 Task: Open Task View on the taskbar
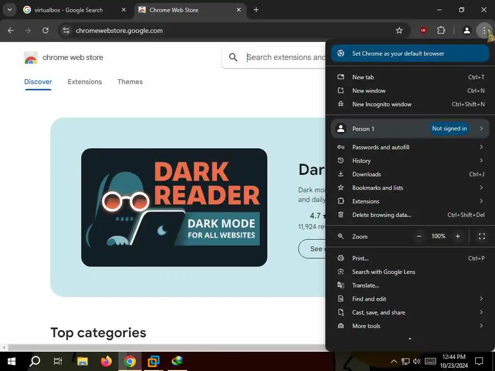(58, 361)
